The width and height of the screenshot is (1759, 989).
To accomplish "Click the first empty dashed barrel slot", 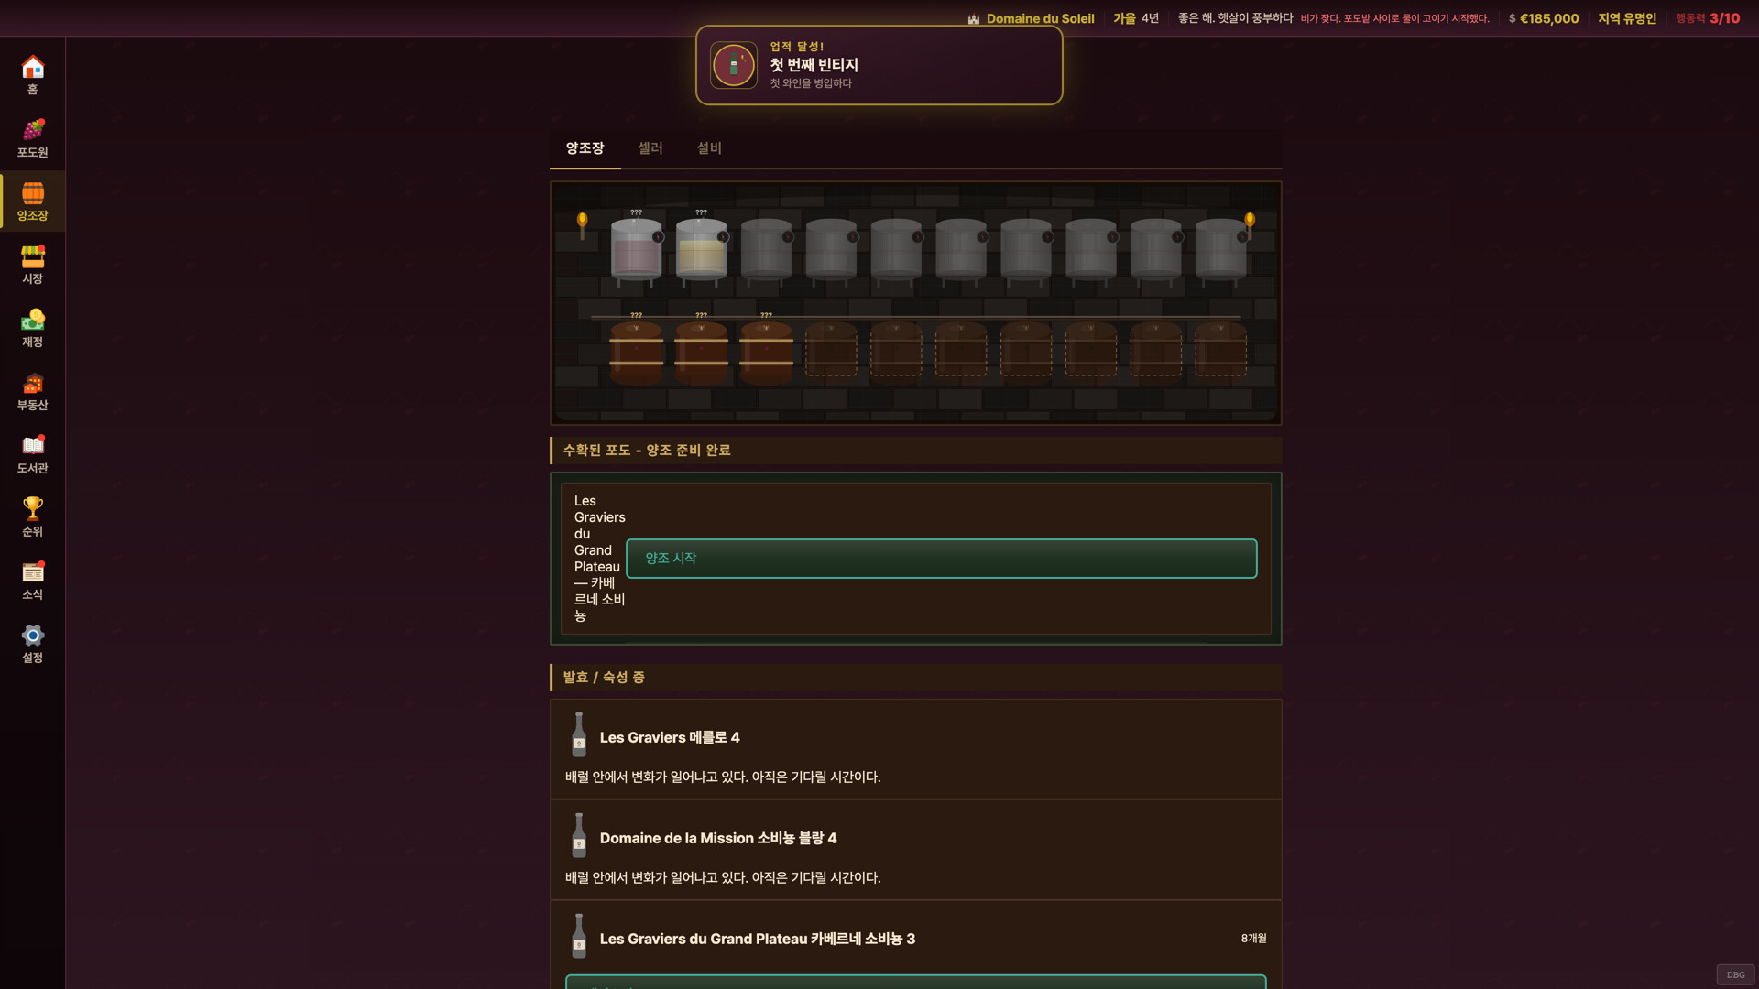I will [x=831, y=350].
